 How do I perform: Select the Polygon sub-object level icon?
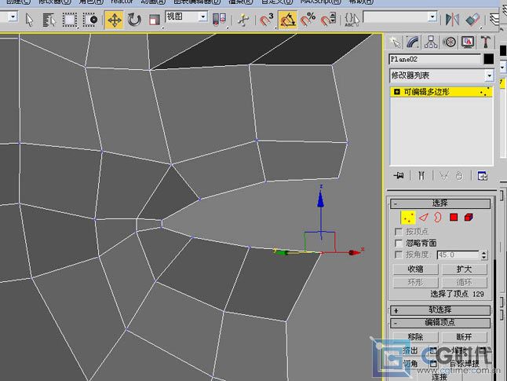point(454,217)
